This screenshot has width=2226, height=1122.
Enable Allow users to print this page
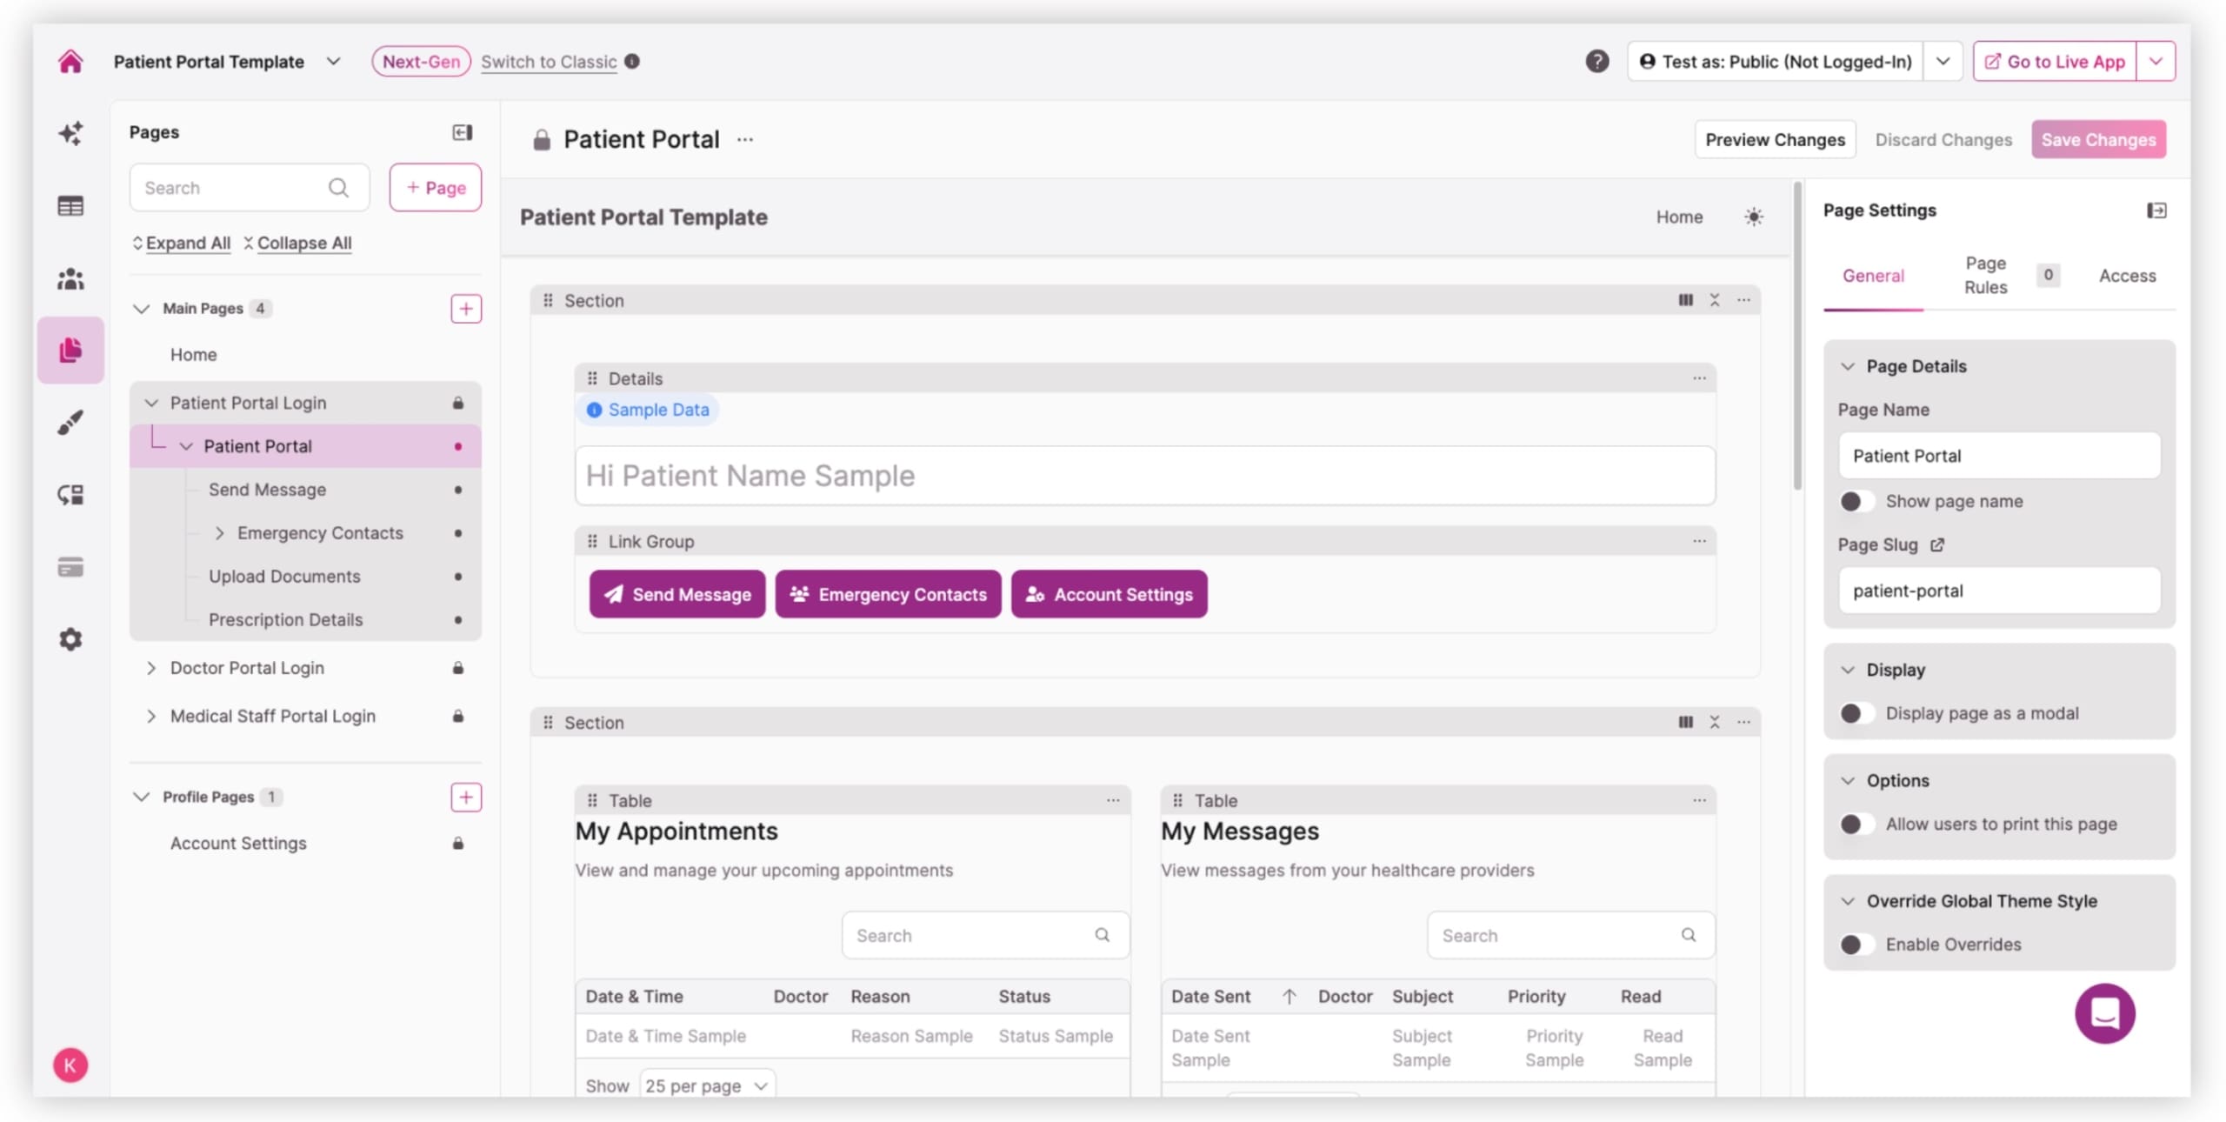[1857, 824]
